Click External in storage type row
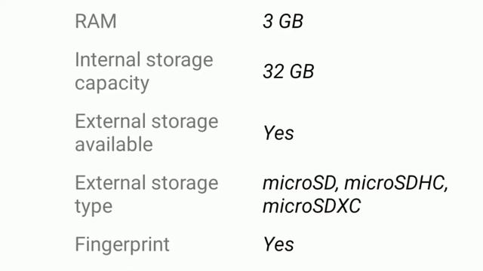 click(x=111, y=183)
